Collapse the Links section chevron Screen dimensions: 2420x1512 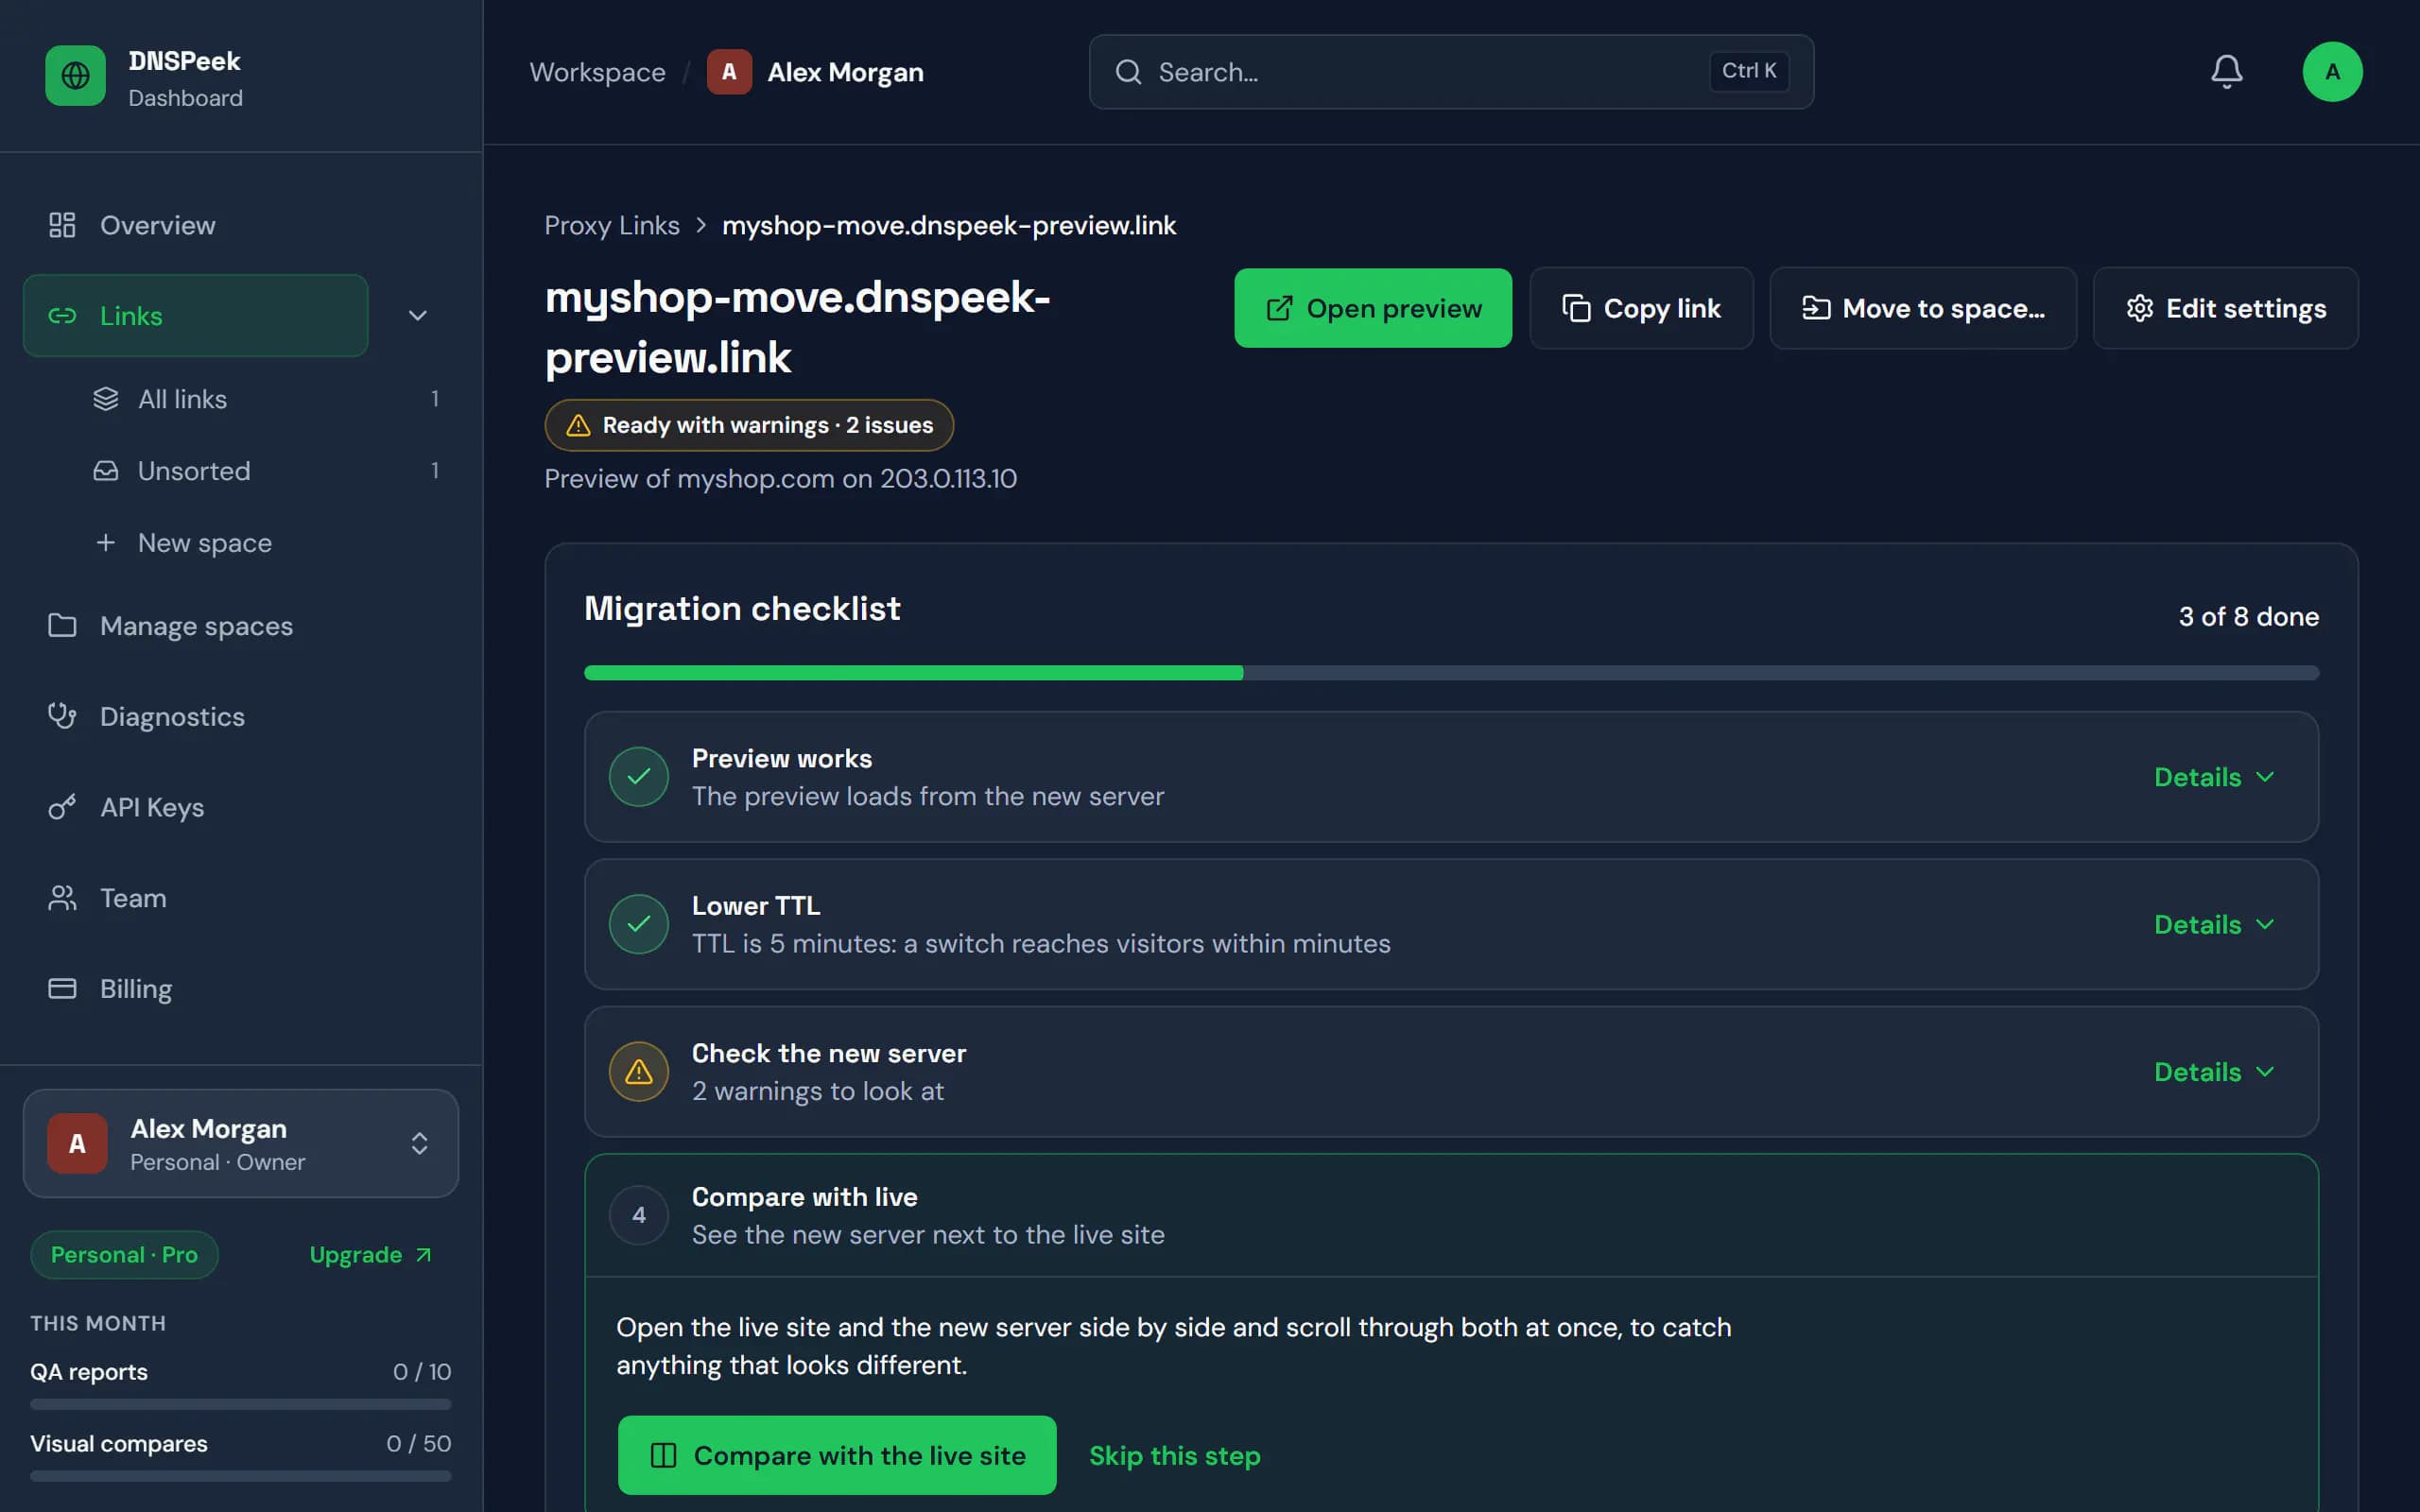pos(418,316)
